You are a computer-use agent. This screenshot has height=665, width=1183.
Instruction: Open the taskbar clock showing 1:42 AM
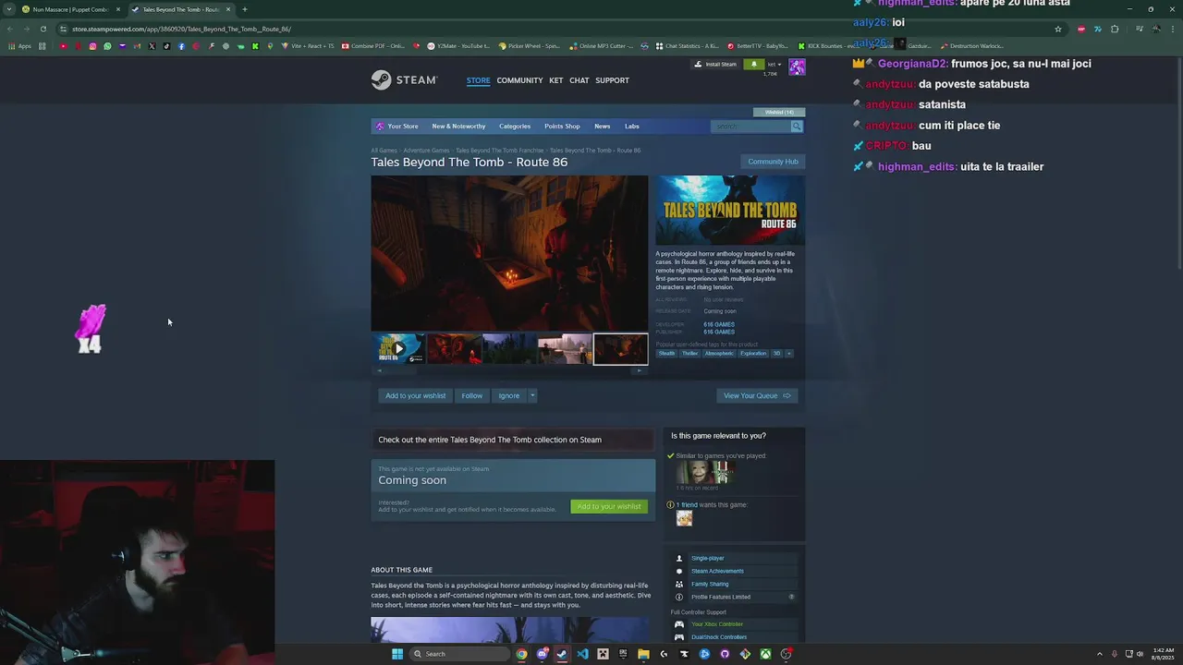pyautogui.click(x=1163, y=654)
